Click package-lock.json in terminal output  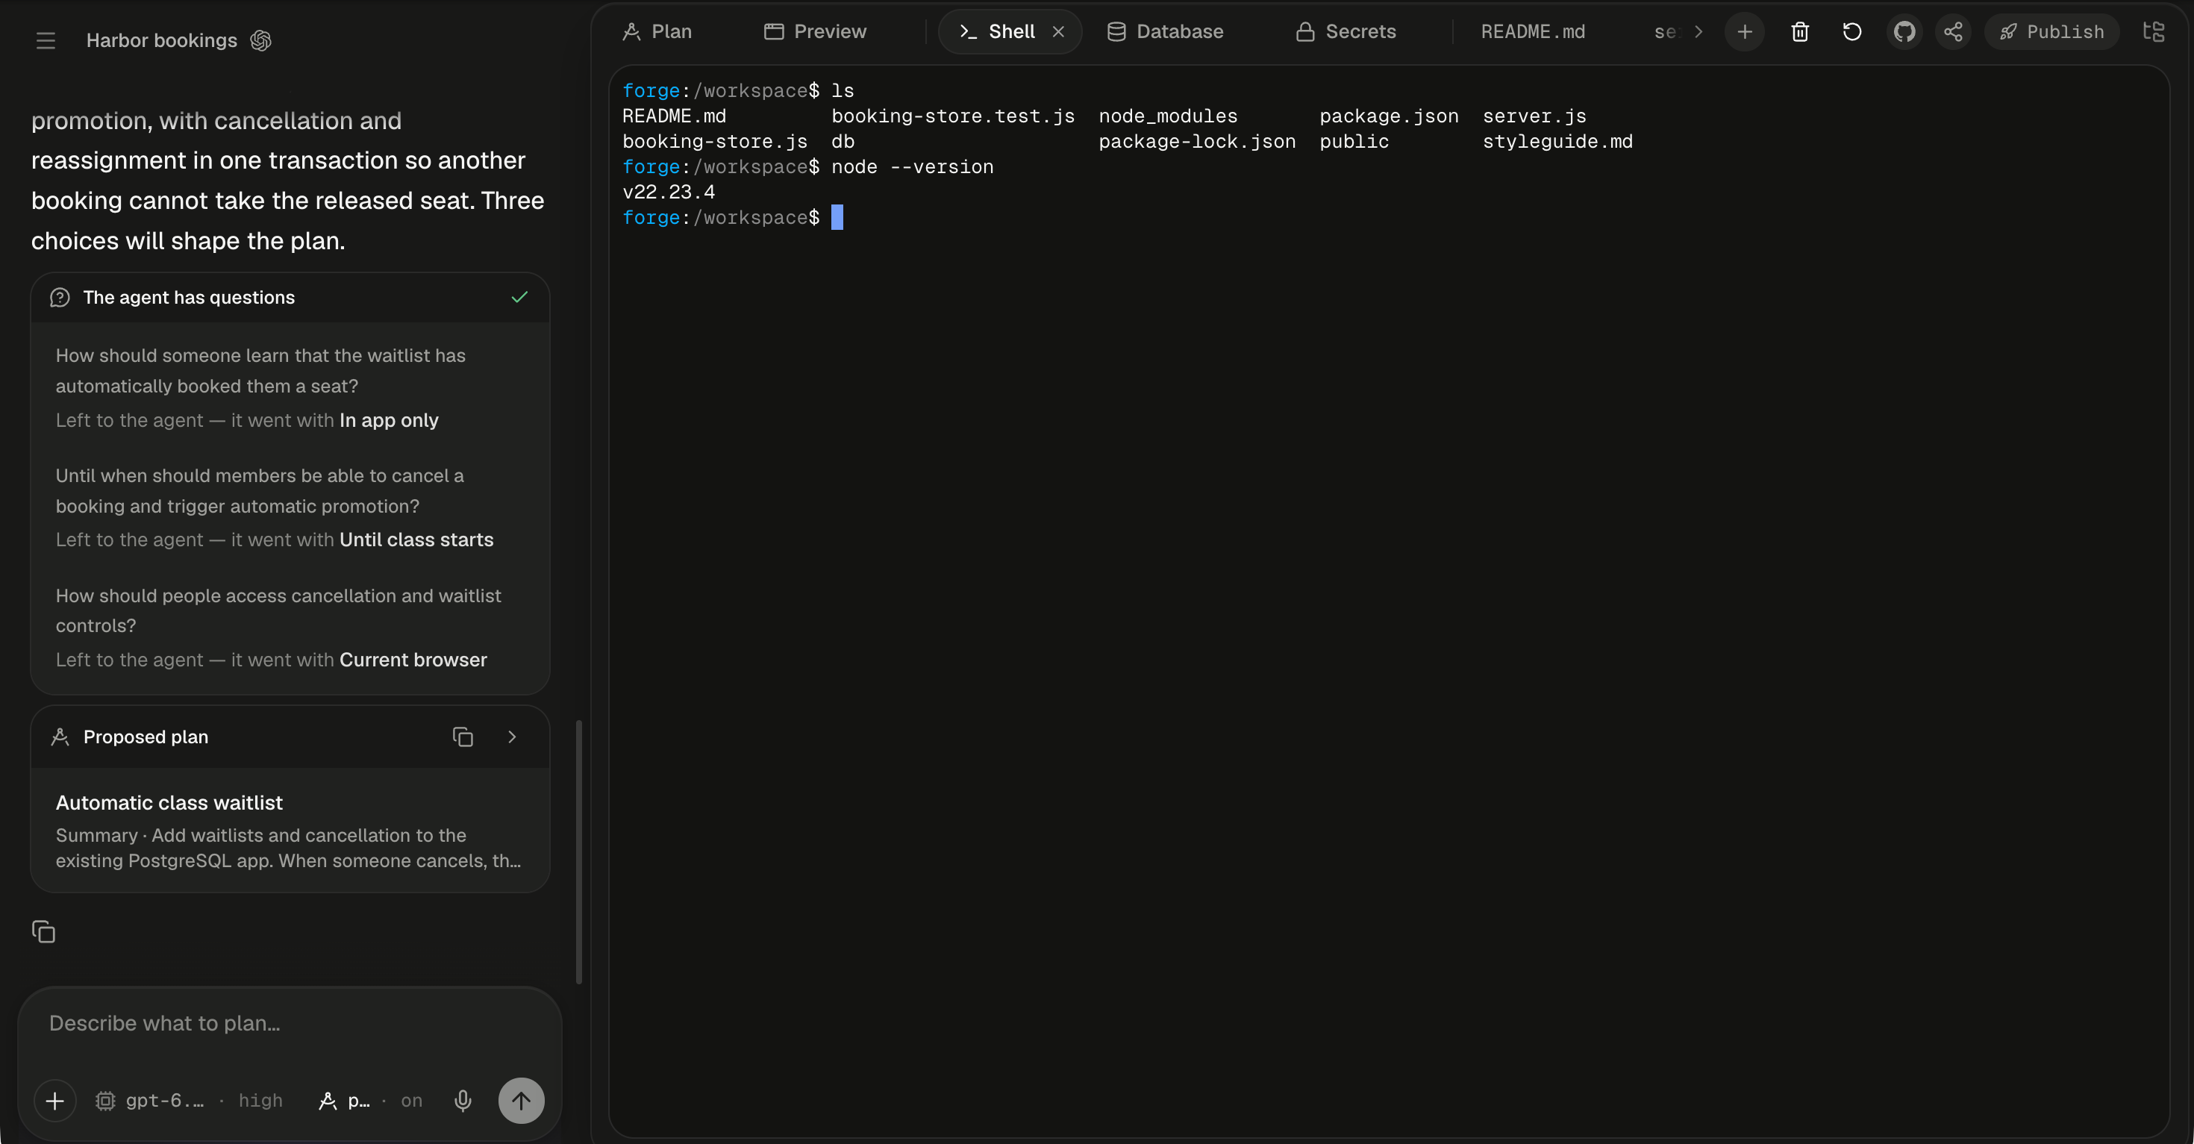(1197, 141)
